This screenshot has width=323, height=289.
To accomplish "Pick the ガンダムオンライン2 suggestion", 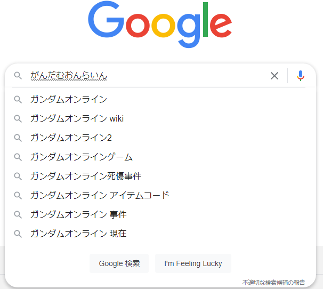I will click(71, 138).
